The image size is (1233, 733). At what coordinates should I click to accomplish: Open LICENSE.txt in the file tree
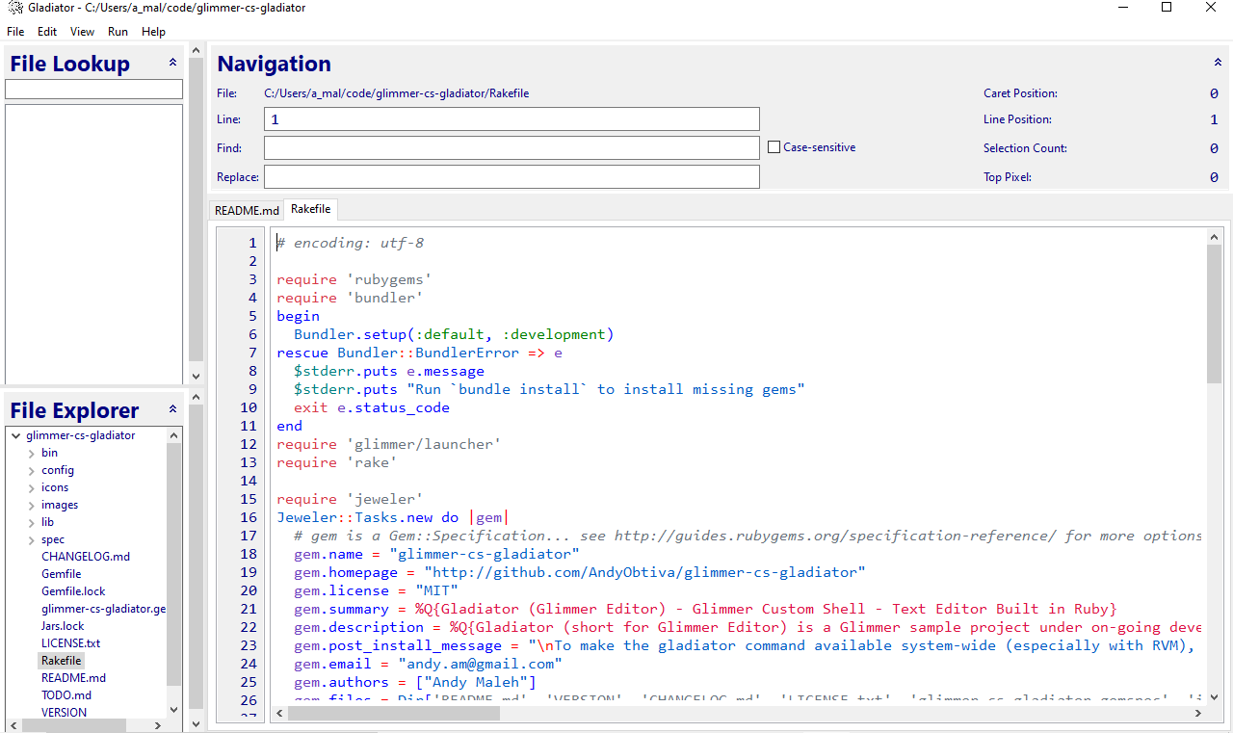click(70, 643)
